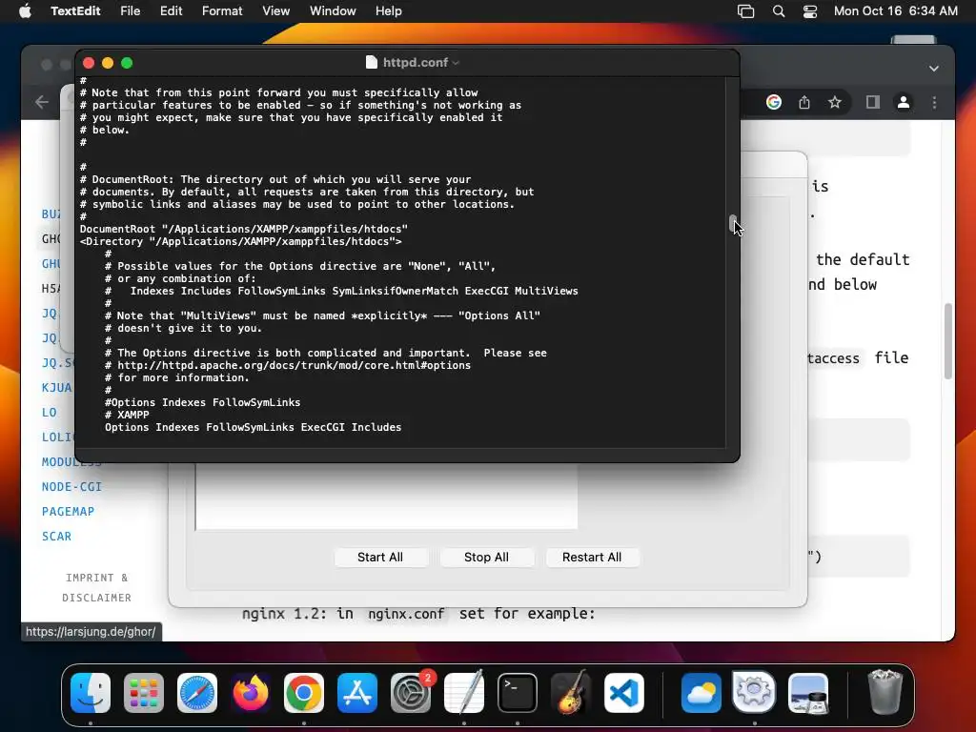
Task: Open GarageBand from the Dock
Action: tap(571, 693)
